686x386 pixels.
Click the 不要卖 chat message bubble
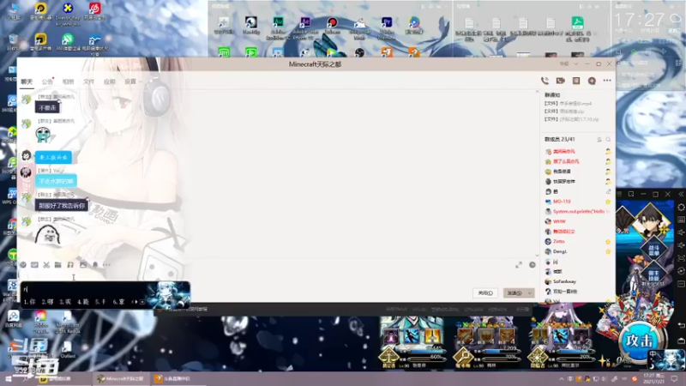(48, 107)
